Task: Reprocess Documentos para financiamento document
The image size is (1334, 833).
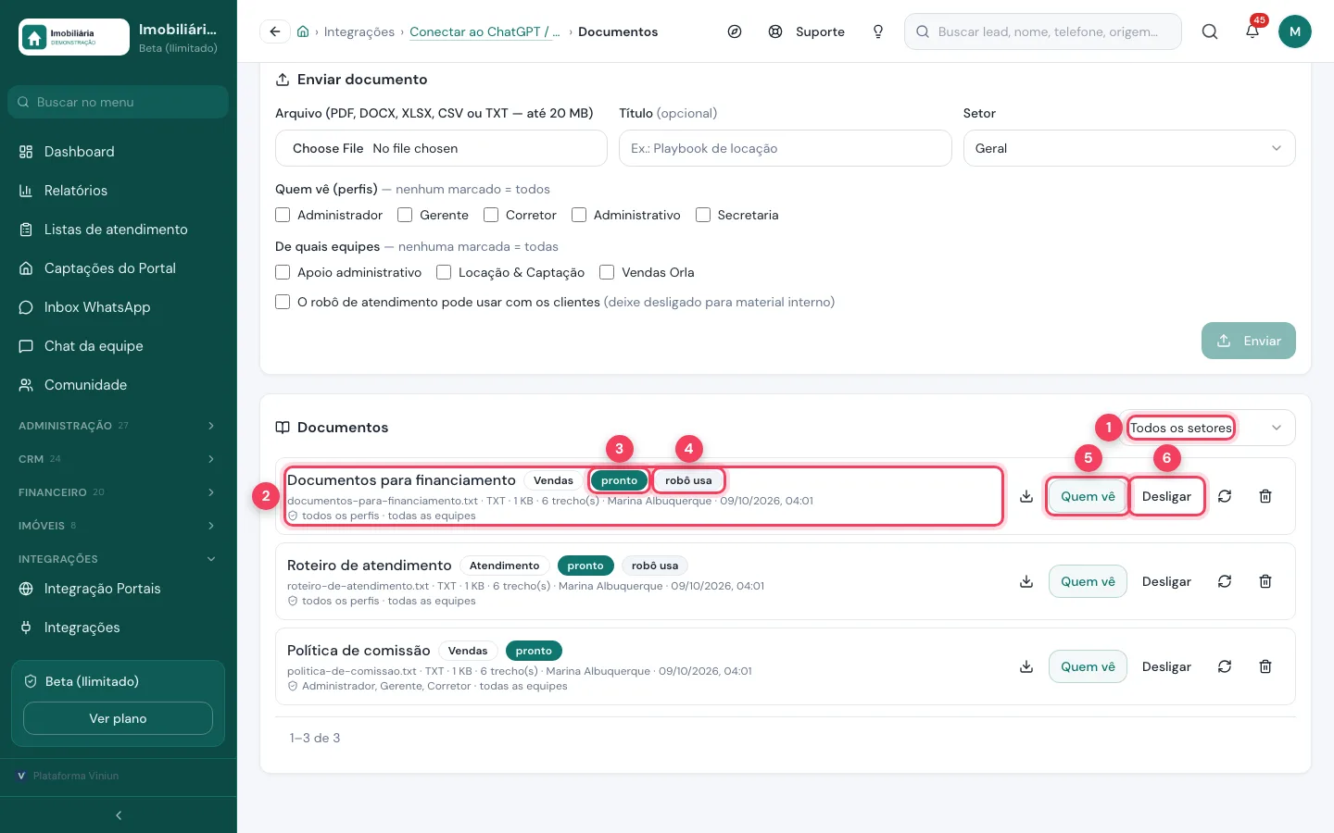Action: [1225, 496]
